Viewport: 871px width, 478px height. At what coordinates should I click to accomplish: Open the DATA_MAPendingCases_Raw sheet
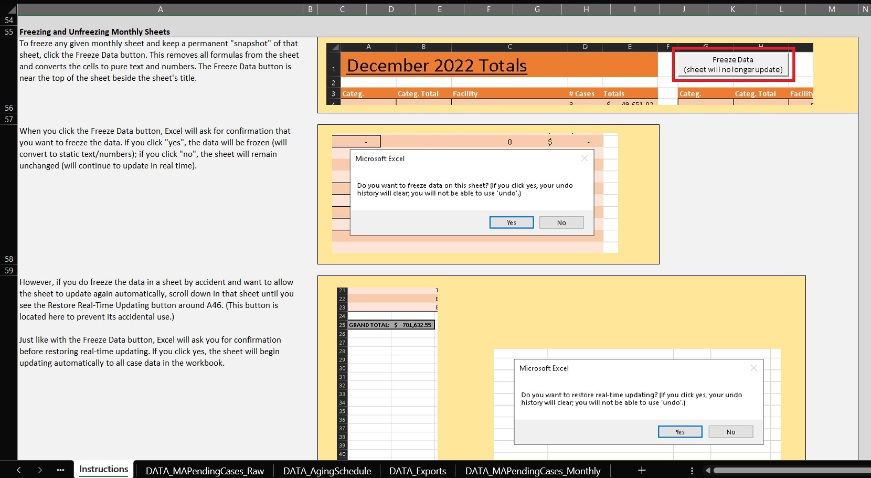pyautogui.click(x=205, y=471)
